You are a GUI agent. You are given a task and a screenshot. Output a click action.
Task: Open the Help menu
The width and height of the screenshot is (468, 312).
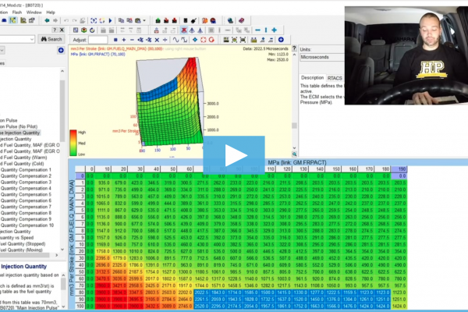pyautogui.click(x=51, y=12)
